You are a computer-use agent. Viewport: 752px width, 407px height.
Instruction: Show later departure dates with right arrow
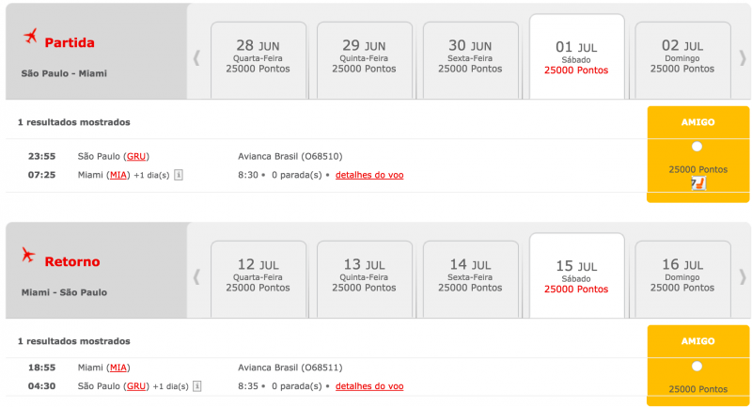[743, 57]
